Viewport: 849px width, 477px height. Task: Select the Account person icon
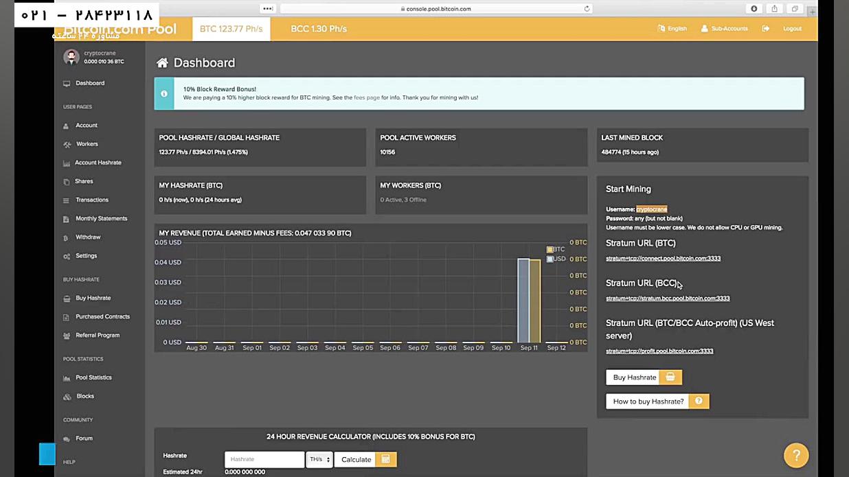pyautogui.click(x=67, y=126)
